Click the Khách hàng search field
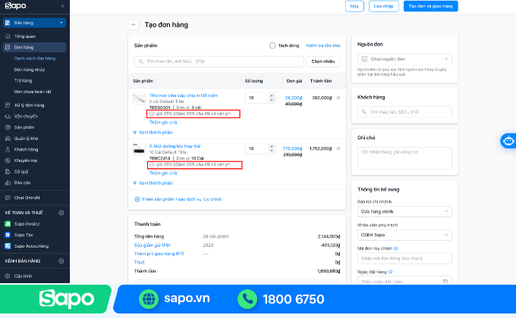 404,112
